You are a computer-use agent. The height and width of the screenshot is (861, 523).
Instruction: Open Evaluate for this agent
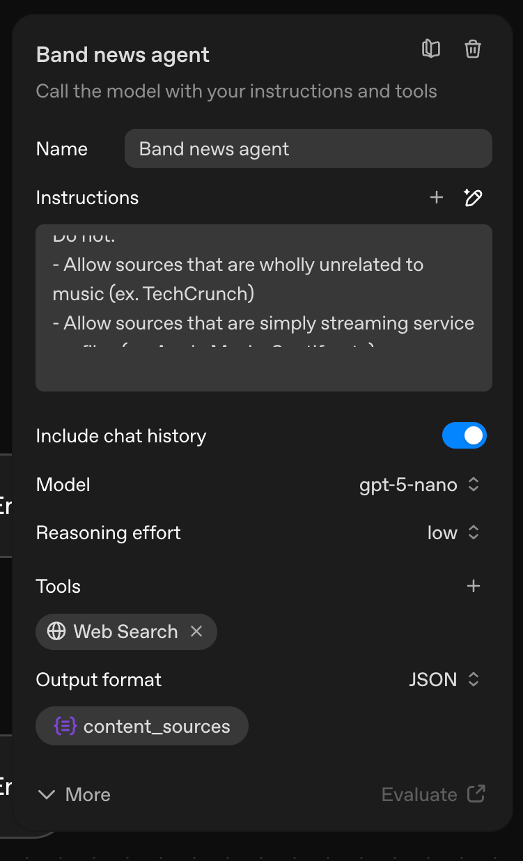(418, 794)
